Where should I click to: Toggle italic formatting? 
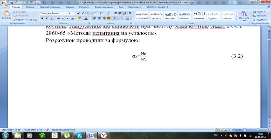[x=47, y=18]
